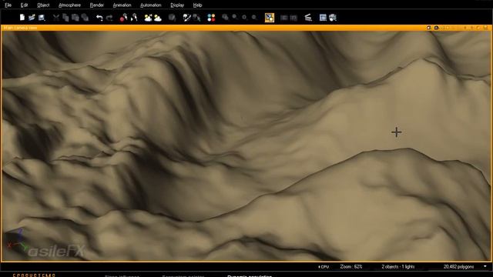Select the EcoSystem painter brush with red dot
Screen dimensions: 493x277
tap(123, 18)
